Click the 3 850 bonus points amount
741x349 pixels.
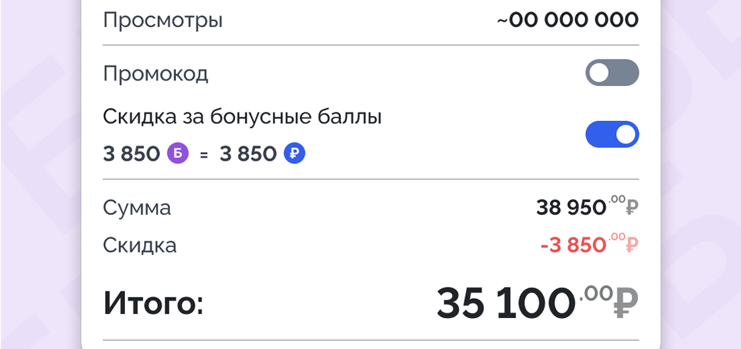click(x=132, y=154)
